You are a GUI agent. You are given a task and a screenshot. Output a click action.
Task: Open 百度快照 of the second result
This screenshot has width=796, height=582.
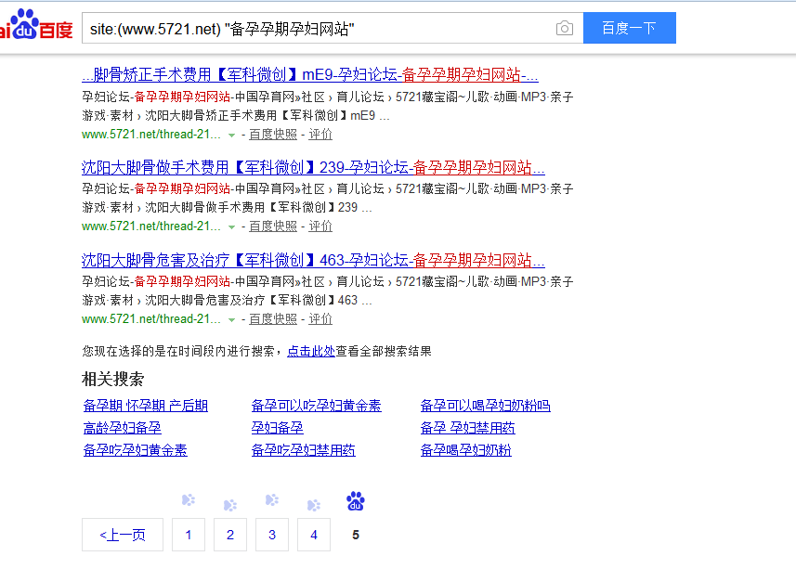click(272, 226)
